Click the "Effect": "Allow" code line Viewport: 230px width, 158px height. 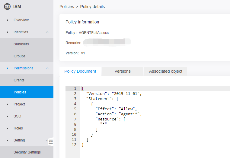(x=116, y=109)
